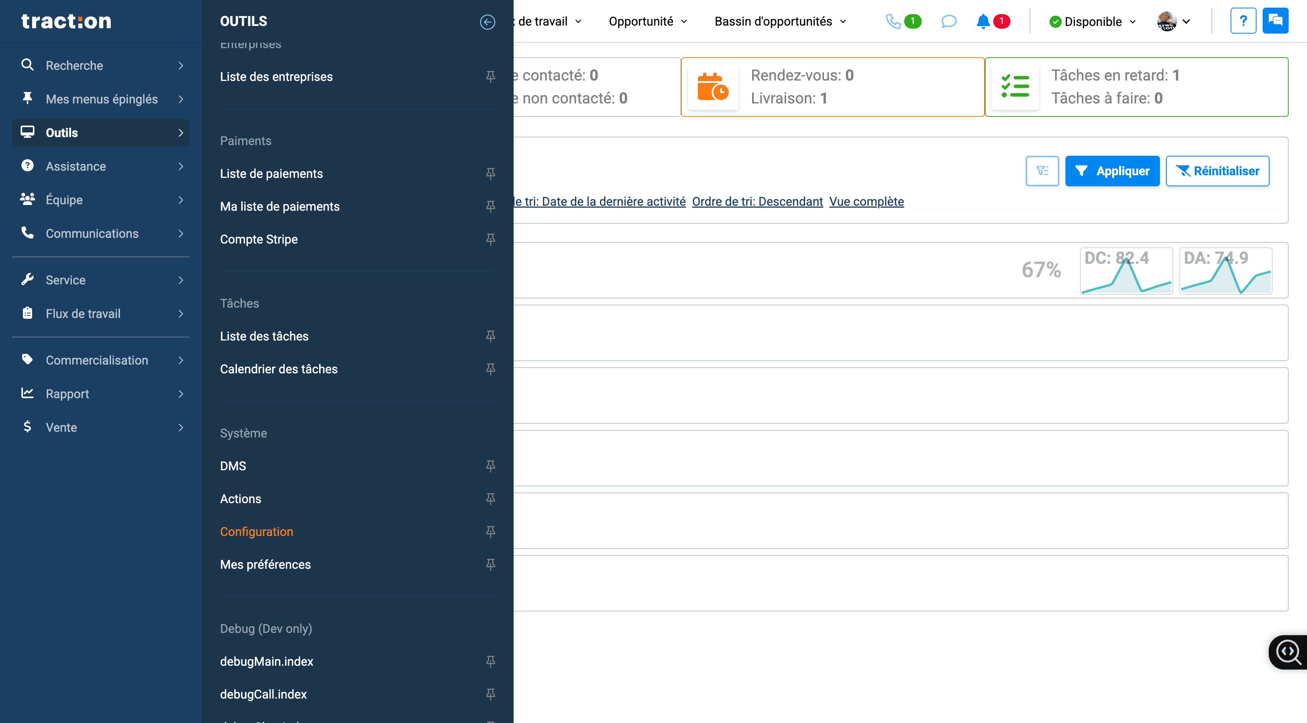Expand Mes menus épinglés chevron
The height and width of the screenshot is (723, 1307).
pos(181,99)
